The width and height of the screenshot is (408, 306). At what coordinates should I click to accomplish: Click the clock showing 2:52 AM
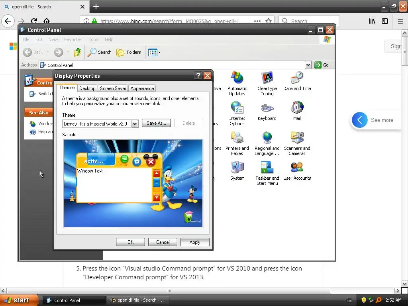(x=393, y=300)
